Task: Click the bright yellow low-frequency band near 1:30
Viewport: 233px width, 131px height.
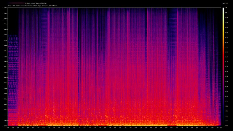Action: click(x=100, y=124)
